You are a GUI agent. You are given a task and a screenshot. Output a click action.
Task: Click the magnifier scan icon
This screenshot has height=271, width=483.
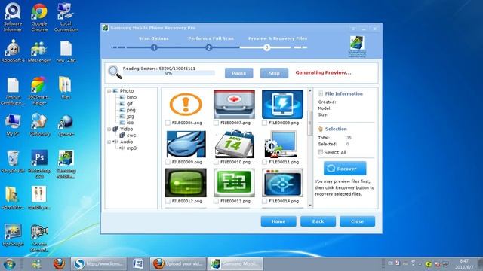tap(115, 72)
